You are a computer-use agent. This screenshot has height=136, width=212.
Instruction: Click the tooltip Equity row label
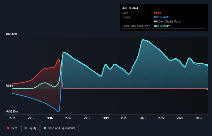[x=126, y=17]
